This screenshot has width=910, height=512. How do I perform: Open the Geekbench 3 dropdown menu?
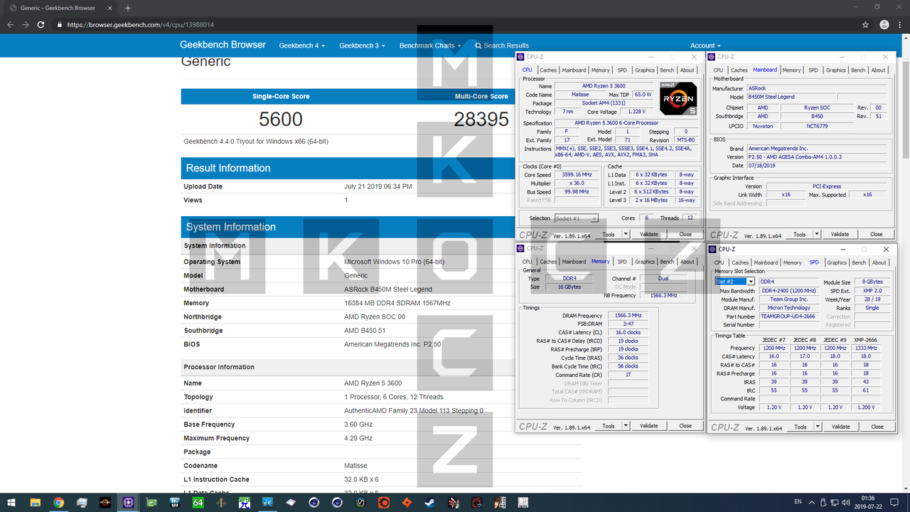coord(362,46)
